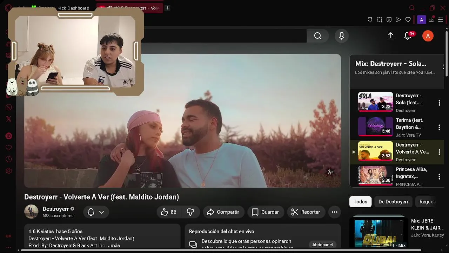This screenshot has width=449, height=253.
Task: Click the Recortar clip button
Action: pos(306,212)
